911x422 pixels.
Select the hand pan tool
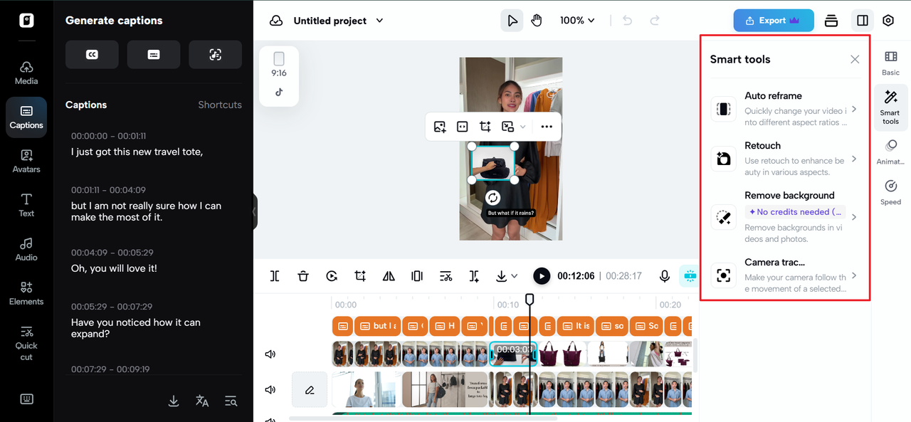(x=536, y=21)
